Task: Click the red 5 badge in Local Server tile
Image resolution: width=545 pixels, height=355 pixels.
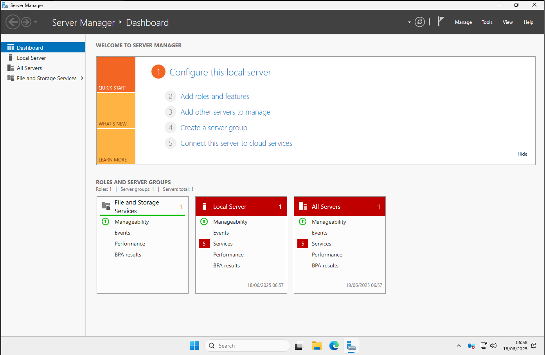Action: pyautogui.click(x=204, y=244)
